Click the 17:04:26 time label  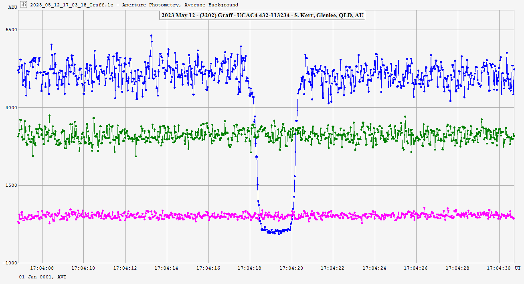[416, 268]
